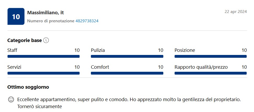This screenshot has width=254, height=112.
Task: Click the info icon next to Categorie base
Action: tap(46, 40)
